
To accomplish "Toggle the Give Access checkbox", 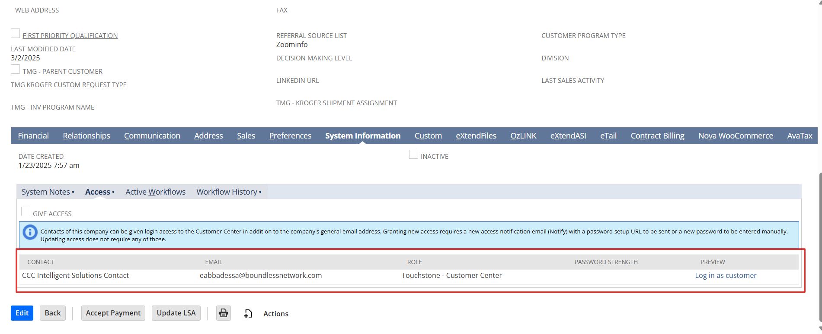I will tap(26, 212).
